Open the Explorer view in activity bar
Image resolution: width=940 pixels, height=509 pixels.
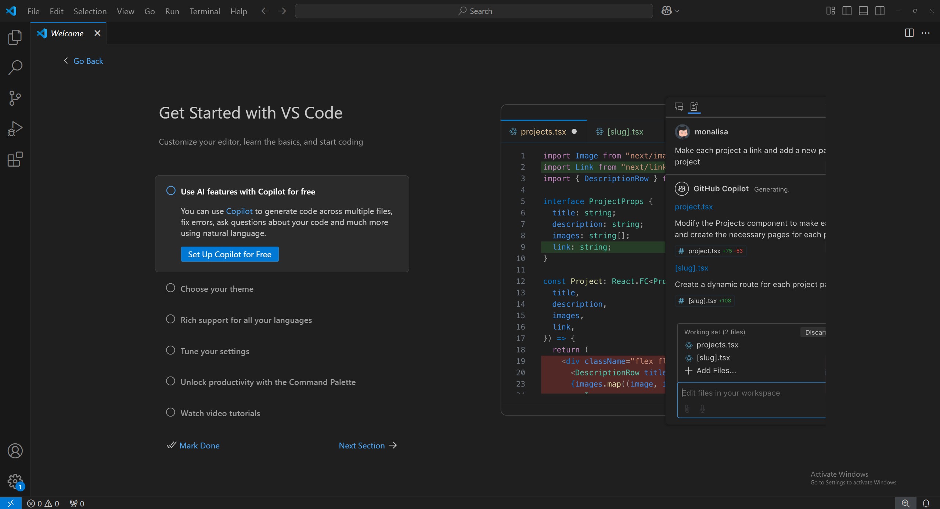click(15, 37)
